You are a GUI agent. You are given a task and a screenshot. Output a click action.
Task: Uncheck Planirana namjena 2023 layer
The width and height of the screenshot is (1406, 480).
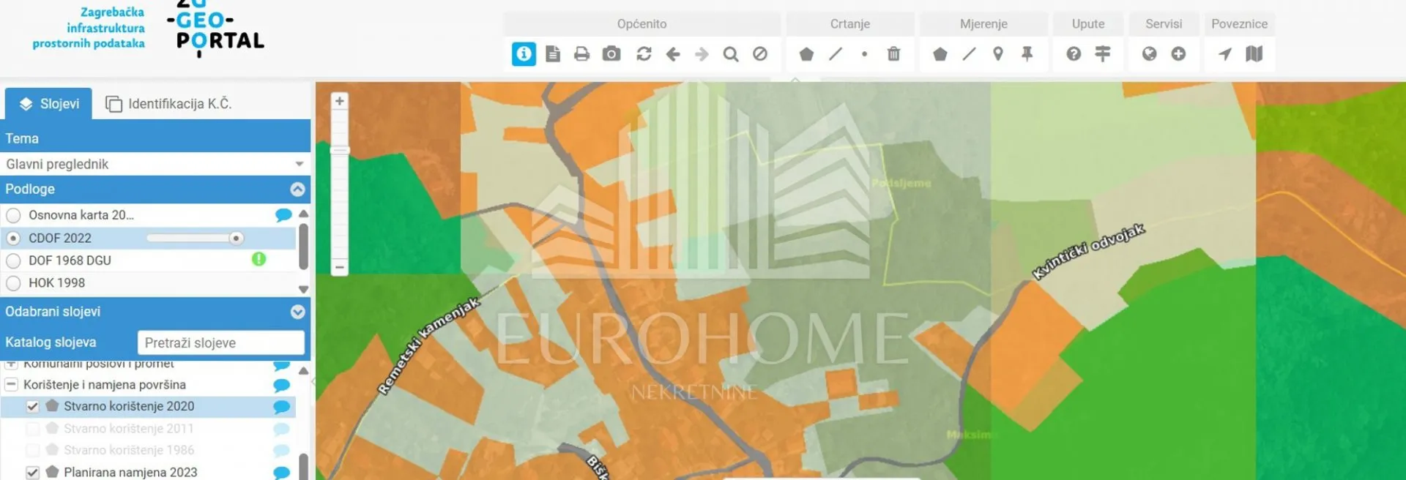click(x=33, y=473)
